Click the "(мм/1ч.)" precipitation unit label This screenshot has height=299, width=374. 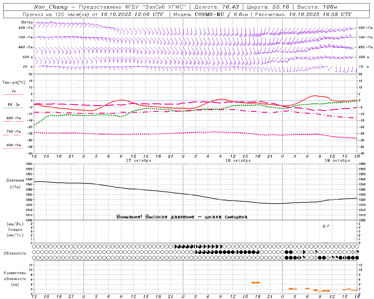point(15,235)
